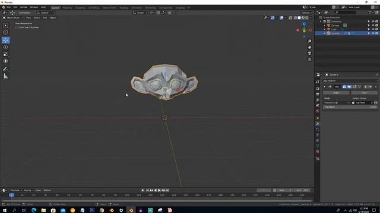Open the Texture properties checker tab
380x213 pixels.
click(x=318, y=159)
